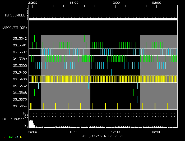Click the leftmost green marker in OS_3342 row
185x141 pixels.
pyautogui.click(x=35, y=38)
